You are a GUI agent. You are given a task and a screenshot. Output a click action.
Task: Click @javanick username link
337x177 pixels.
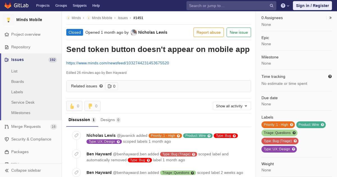(126, 135)
